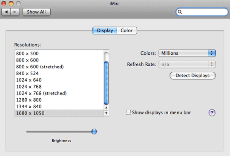Viewport: 230px width, 156px height.
Task: Click the blue resolutions scrollbar thumb
Action: point(106,83)
